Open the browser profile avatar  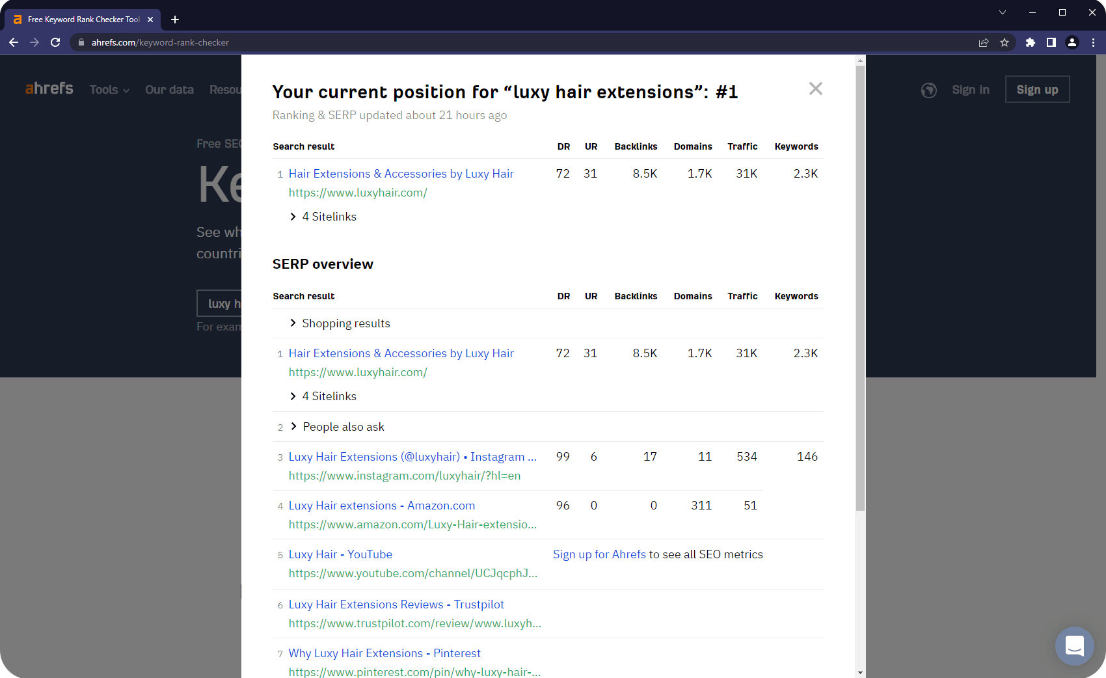coord(1072,42)
